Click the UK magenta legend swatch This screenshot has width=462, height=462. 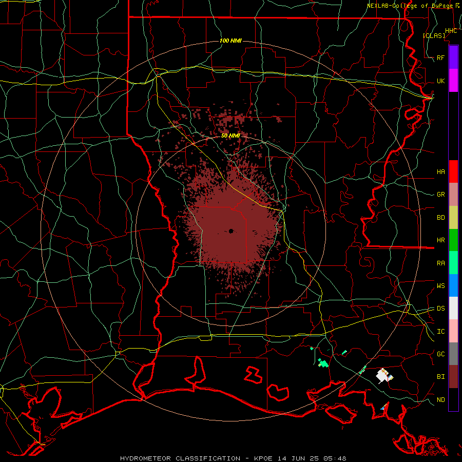pos(453,81)
